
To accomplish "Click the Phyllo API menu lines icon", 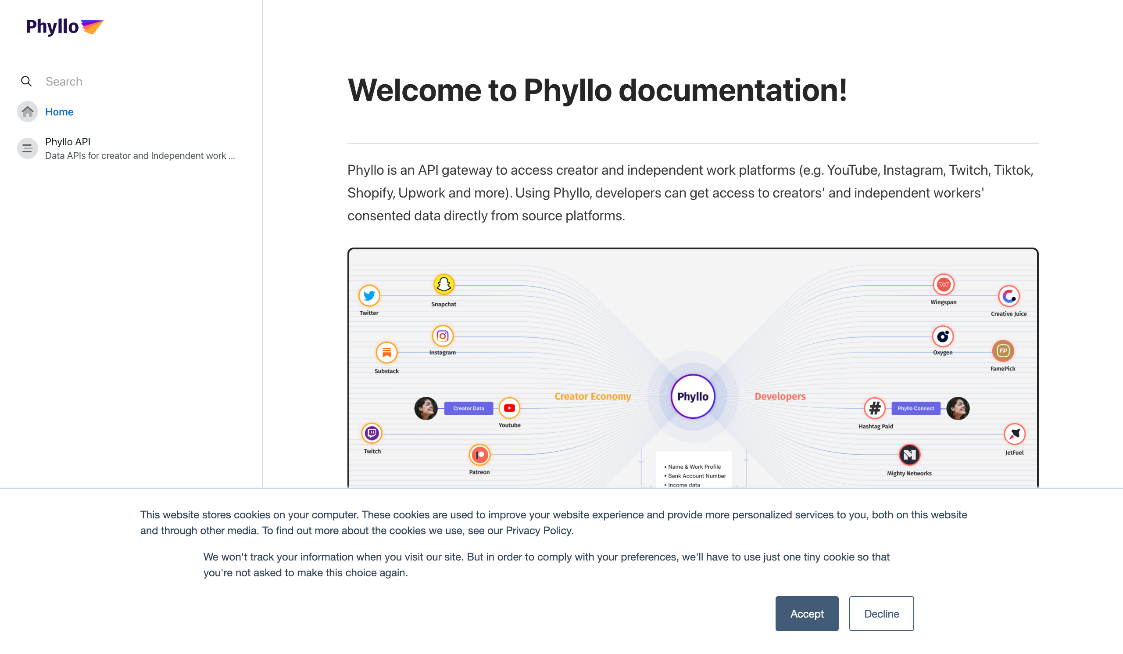I will coord(28,148).
